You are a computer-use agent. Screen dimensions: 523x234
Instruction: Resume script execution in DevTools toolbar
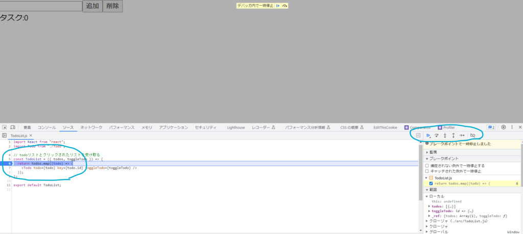429,136
